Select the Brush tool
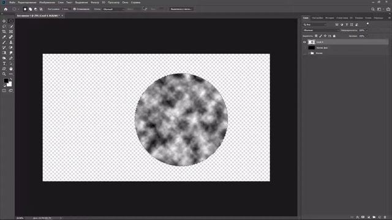This screenshot has width=392, height=220. point(4,42)
